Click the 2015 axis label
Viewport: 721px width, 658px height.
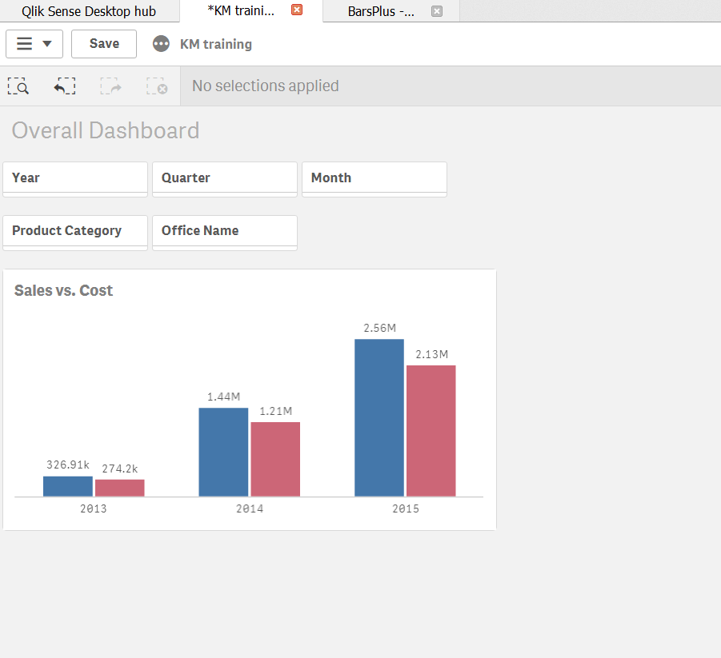click(406, 508)
